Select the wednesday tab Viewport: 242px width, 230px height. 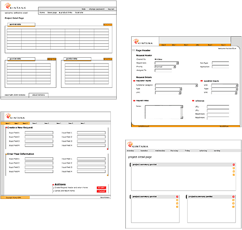(x=160, y=151)
